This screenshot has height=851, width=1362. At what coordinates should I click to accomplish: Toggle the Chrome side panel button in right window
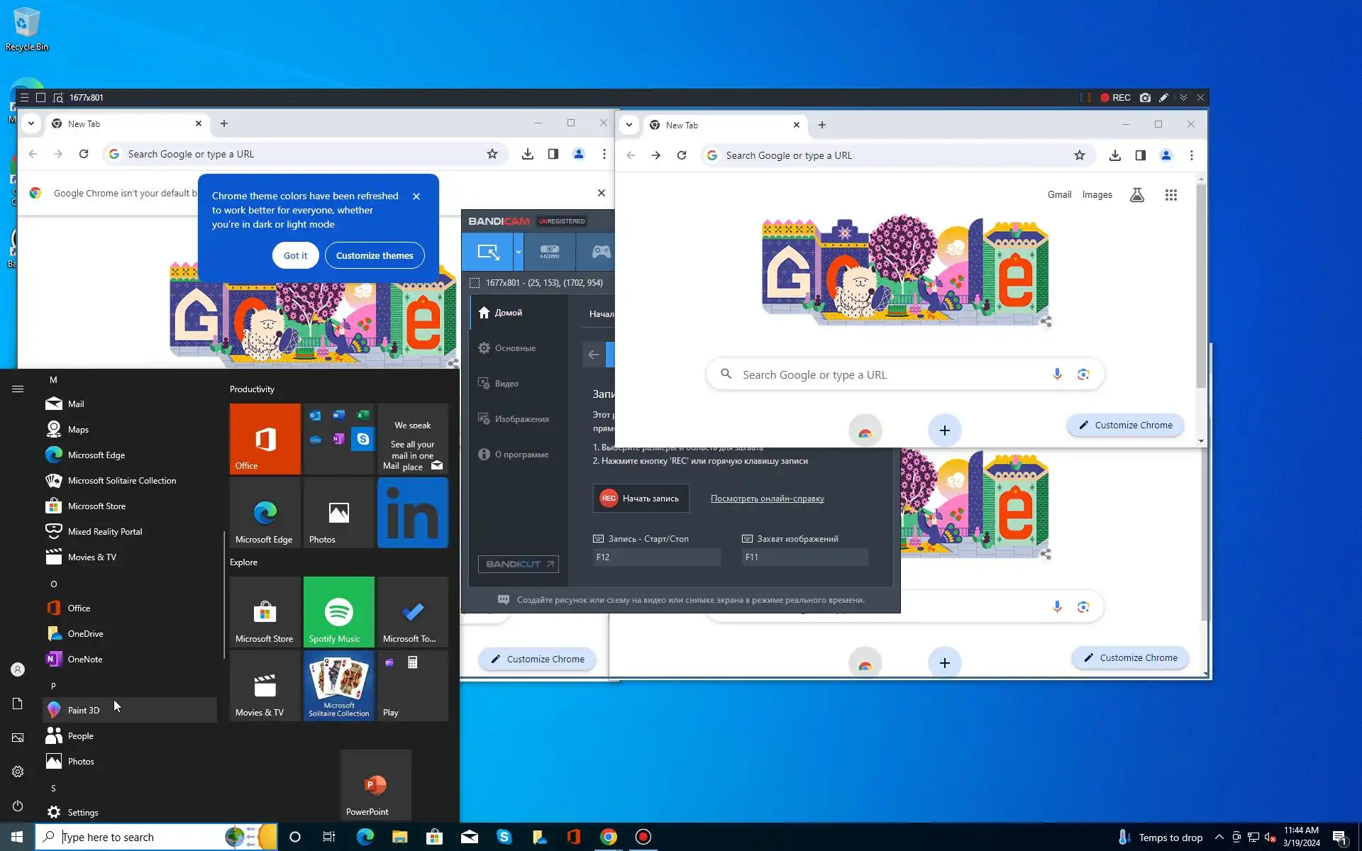coord(1140,155)
